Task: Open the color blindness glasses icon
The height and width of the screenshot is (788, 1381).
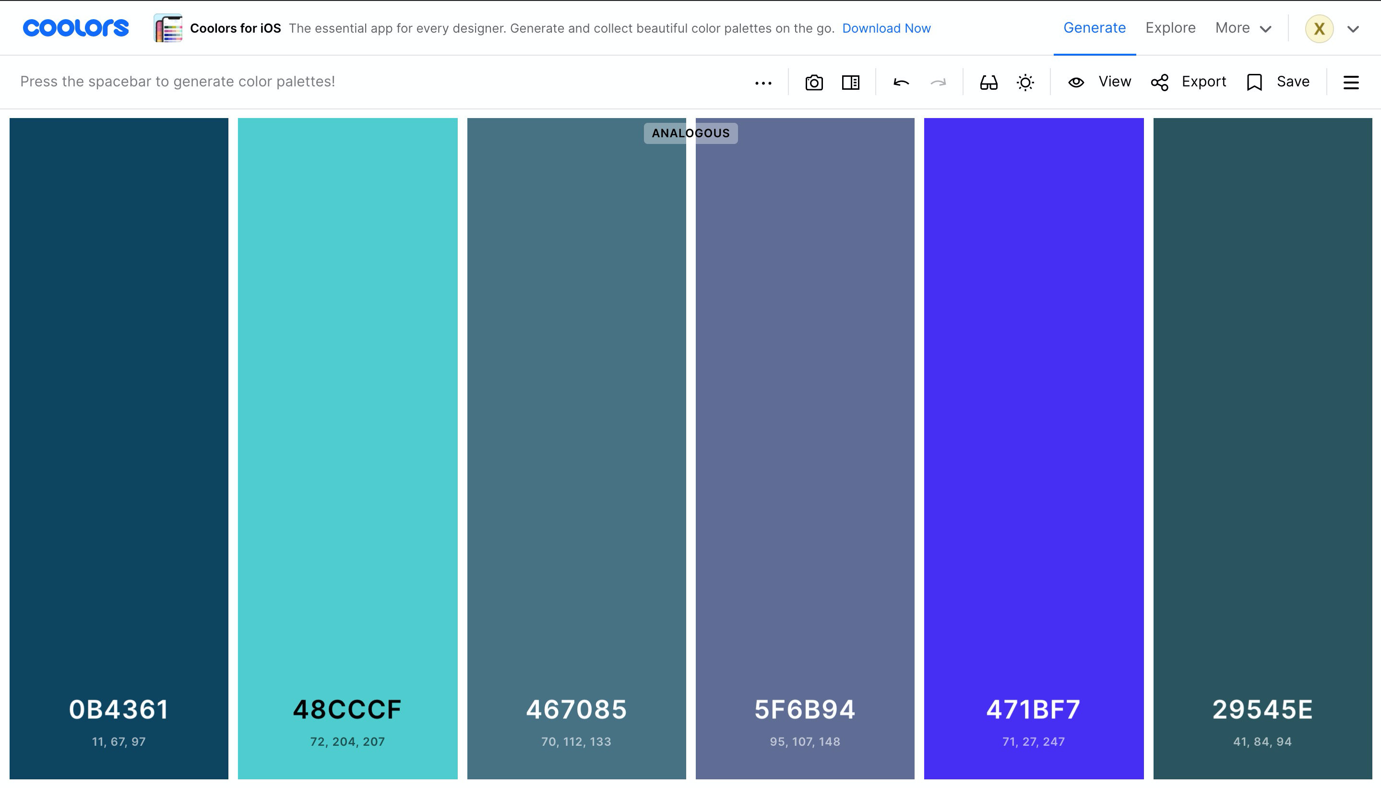Action: 988,82
